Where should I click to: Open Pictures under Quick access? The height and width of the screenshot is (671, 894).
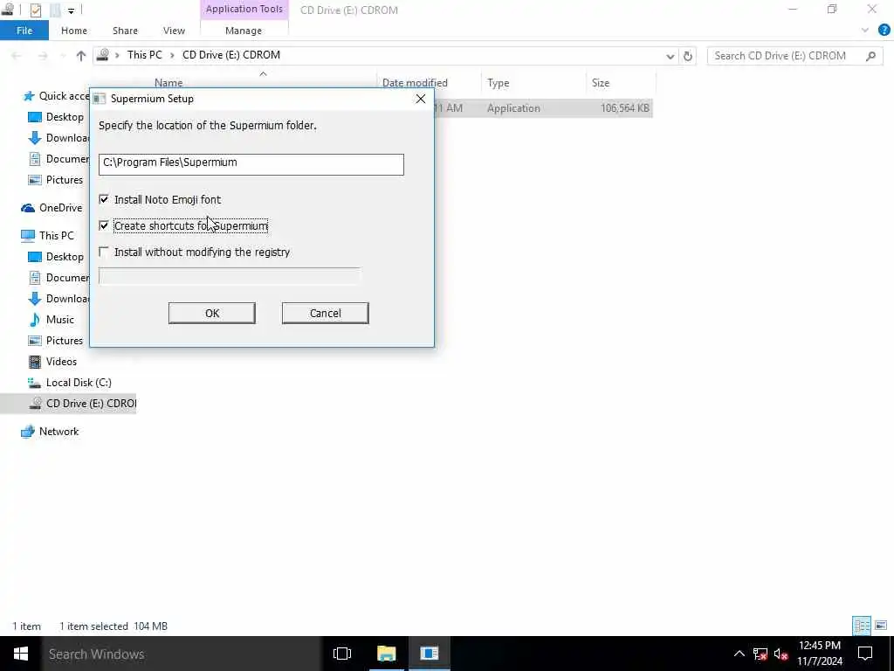64,180
